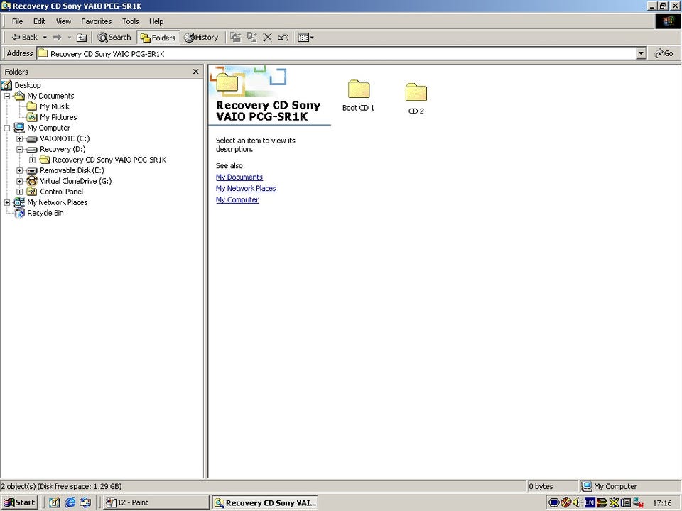Collapse the Recovery (D:) drive node

click(x=20, y=149)
